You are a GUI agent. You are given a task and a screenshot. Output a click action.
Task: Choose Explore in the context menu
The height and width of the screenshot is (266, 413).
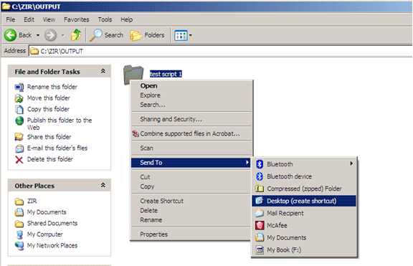[x=191, y=95]
